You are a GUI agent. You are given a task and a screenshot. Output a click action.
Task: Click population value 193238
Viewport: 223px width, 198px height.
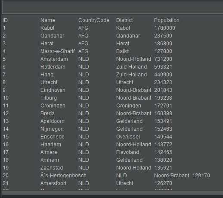click(163, 98)
